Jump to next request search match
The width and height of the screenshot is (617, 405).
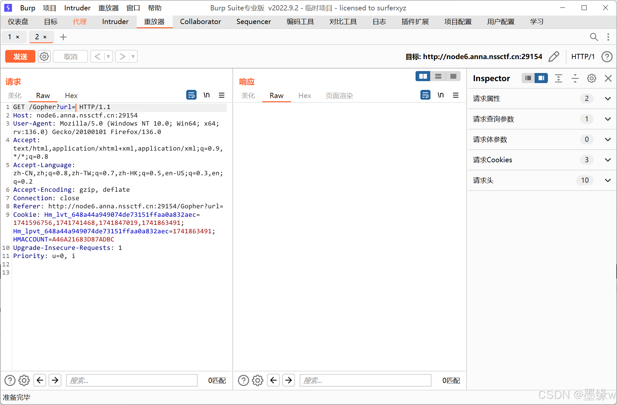pyautogui.click(x=55, y=380)
